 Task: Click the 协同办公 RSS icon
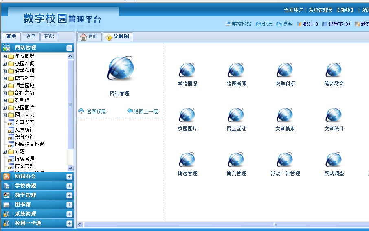(x=7, y=176)
